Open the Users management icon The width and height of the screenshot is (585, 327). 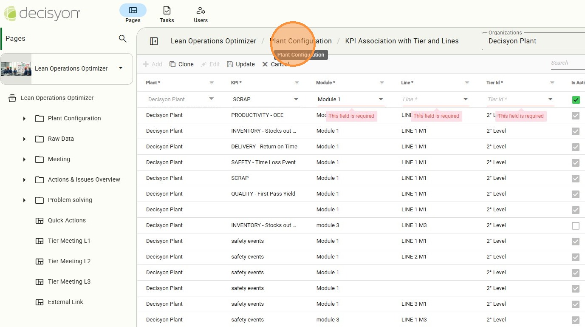[x=201, y=11]
